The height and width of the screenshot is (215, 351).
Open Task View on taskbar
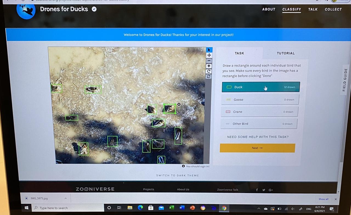coord(119,208)
